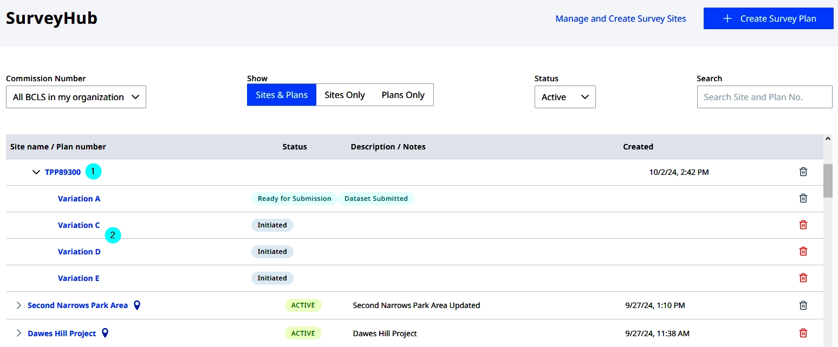
Task: Click map pin beside Second Narrows Park Area
Action: (137, 305)
